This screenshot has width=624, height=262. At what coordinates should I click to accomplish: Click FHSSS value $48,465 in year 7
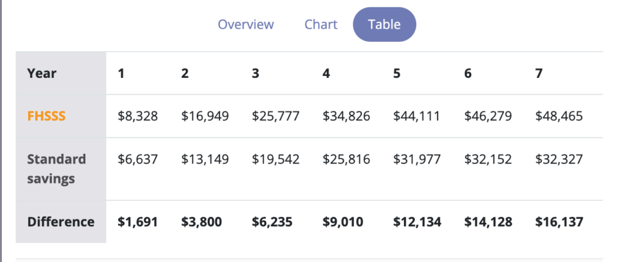tap(559, 116)
